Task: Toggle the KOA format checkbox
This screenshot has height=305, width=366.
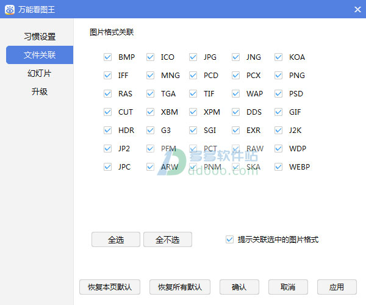Action: [x=279, y=57]
